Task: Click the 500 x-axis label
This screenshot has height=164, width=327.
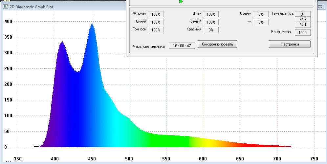Action: [x=129, y=159]
